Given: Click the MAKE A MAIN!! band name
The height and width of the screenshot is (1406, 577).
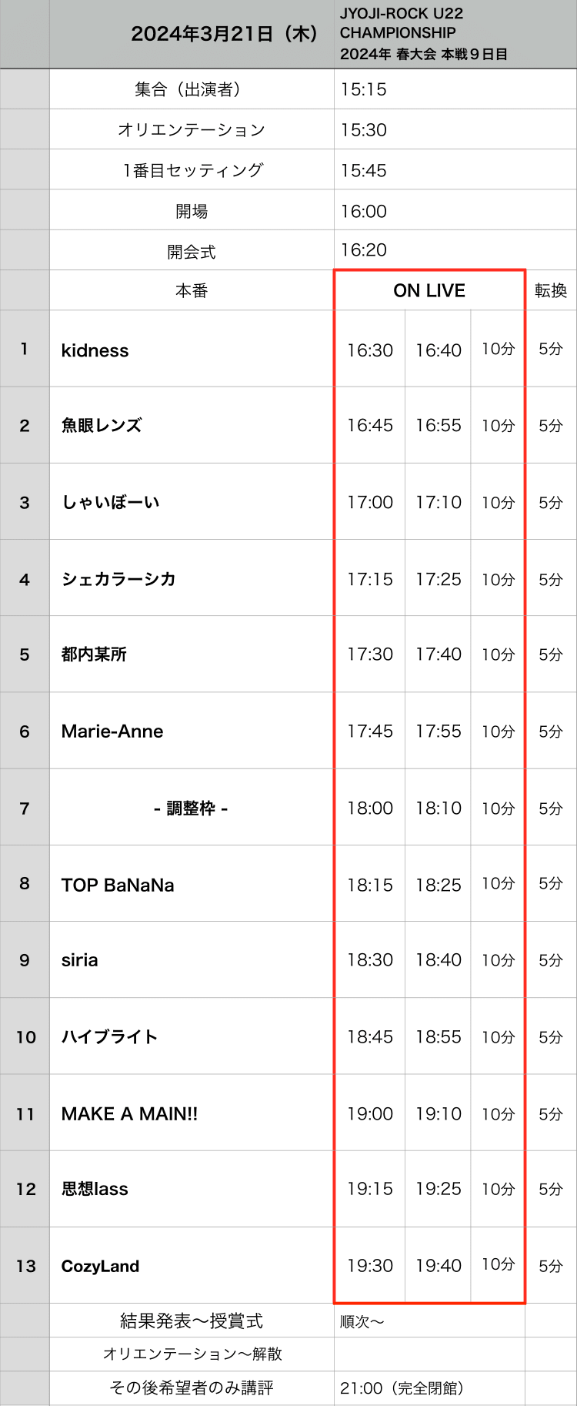Looking at the screenshot, I should click(x=129, y=1114).
